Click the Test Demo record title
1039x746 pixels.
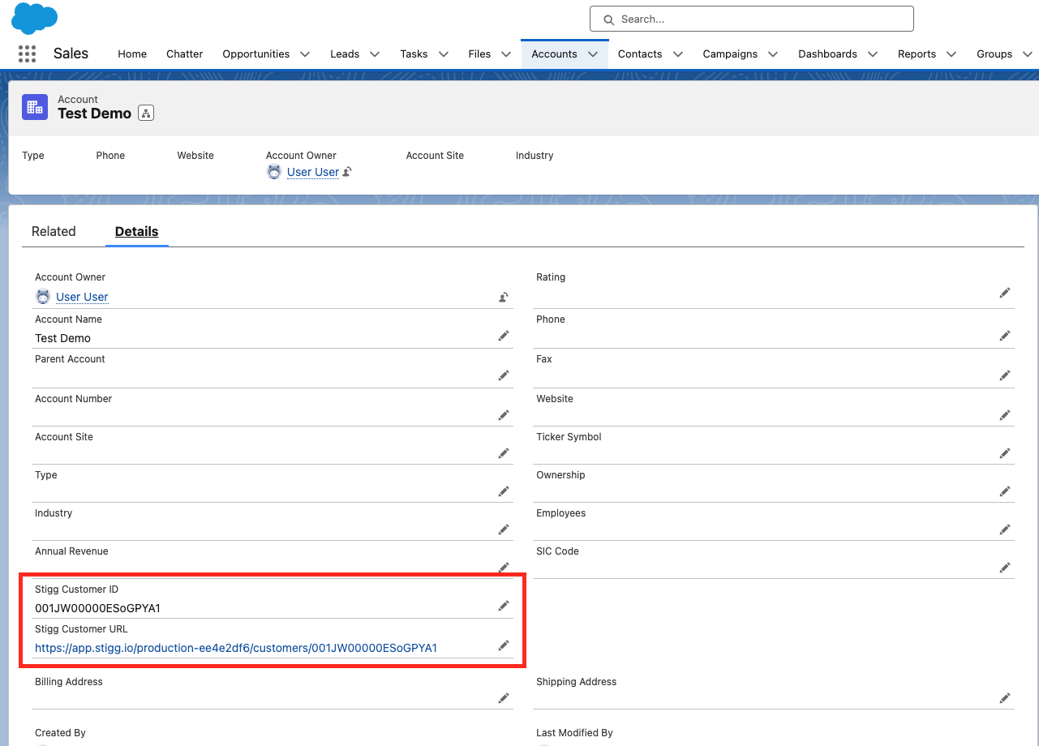coord(94,114)
